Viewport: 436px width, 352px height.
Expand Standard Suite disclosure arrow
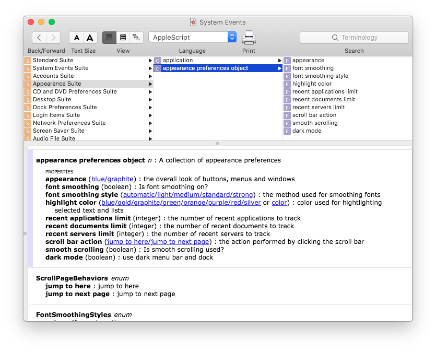tap(150, 61)
